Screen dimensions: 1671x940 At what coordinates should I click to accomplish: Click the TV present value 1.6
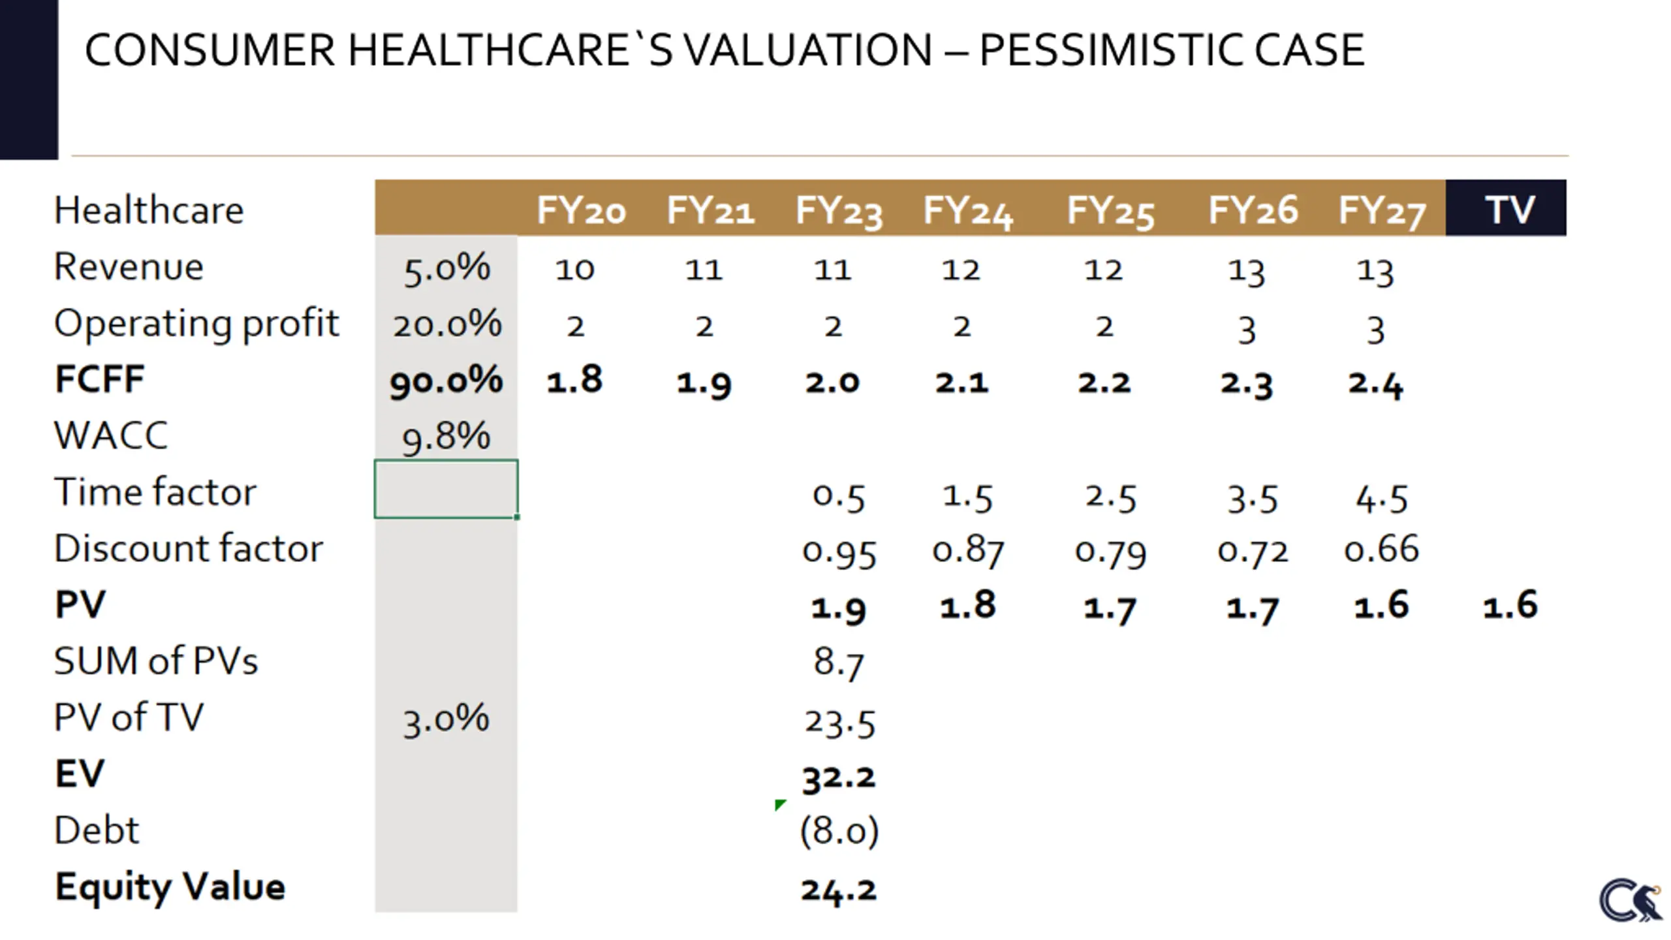coord(1510,604)
